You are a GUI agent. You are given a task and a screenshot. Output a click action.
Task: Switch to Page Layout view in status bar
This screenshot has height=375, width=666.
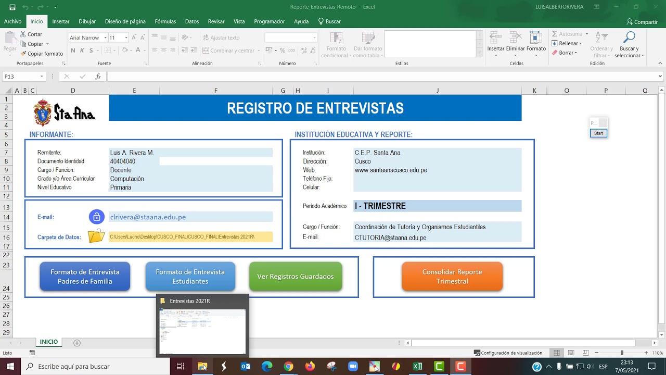[571, 353]
